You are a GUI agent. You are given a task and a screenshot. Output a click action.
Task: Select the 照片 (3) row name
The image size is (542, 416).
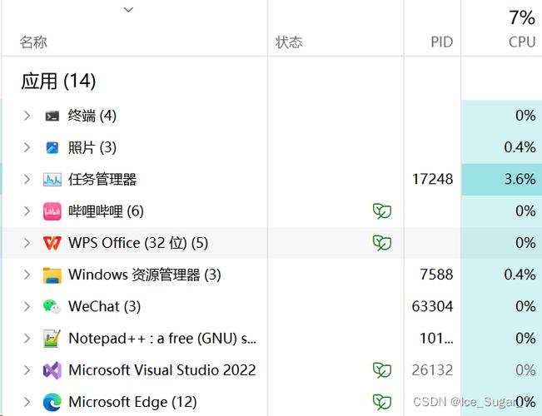tap(92, 147)
